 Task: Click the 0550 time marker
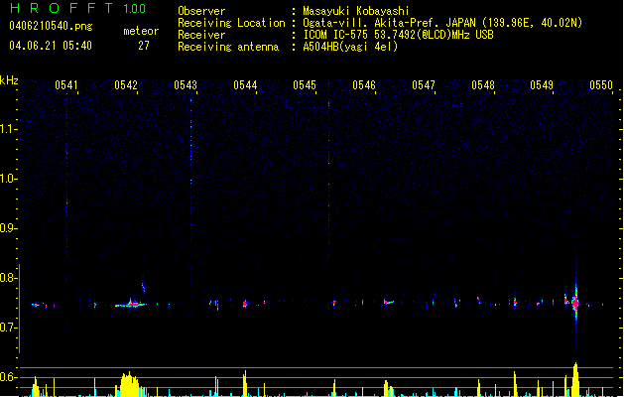601,85
